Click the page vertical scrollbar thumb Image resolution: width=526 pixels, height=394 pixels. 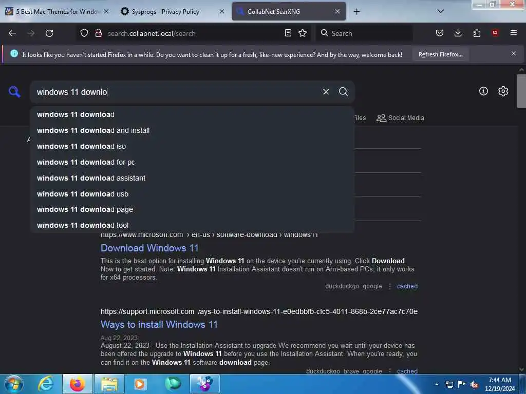[521, 91]
